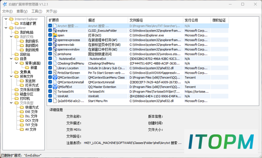Click the HKEY_LOCAL_MACHINE registry path text

click(133, 143)
